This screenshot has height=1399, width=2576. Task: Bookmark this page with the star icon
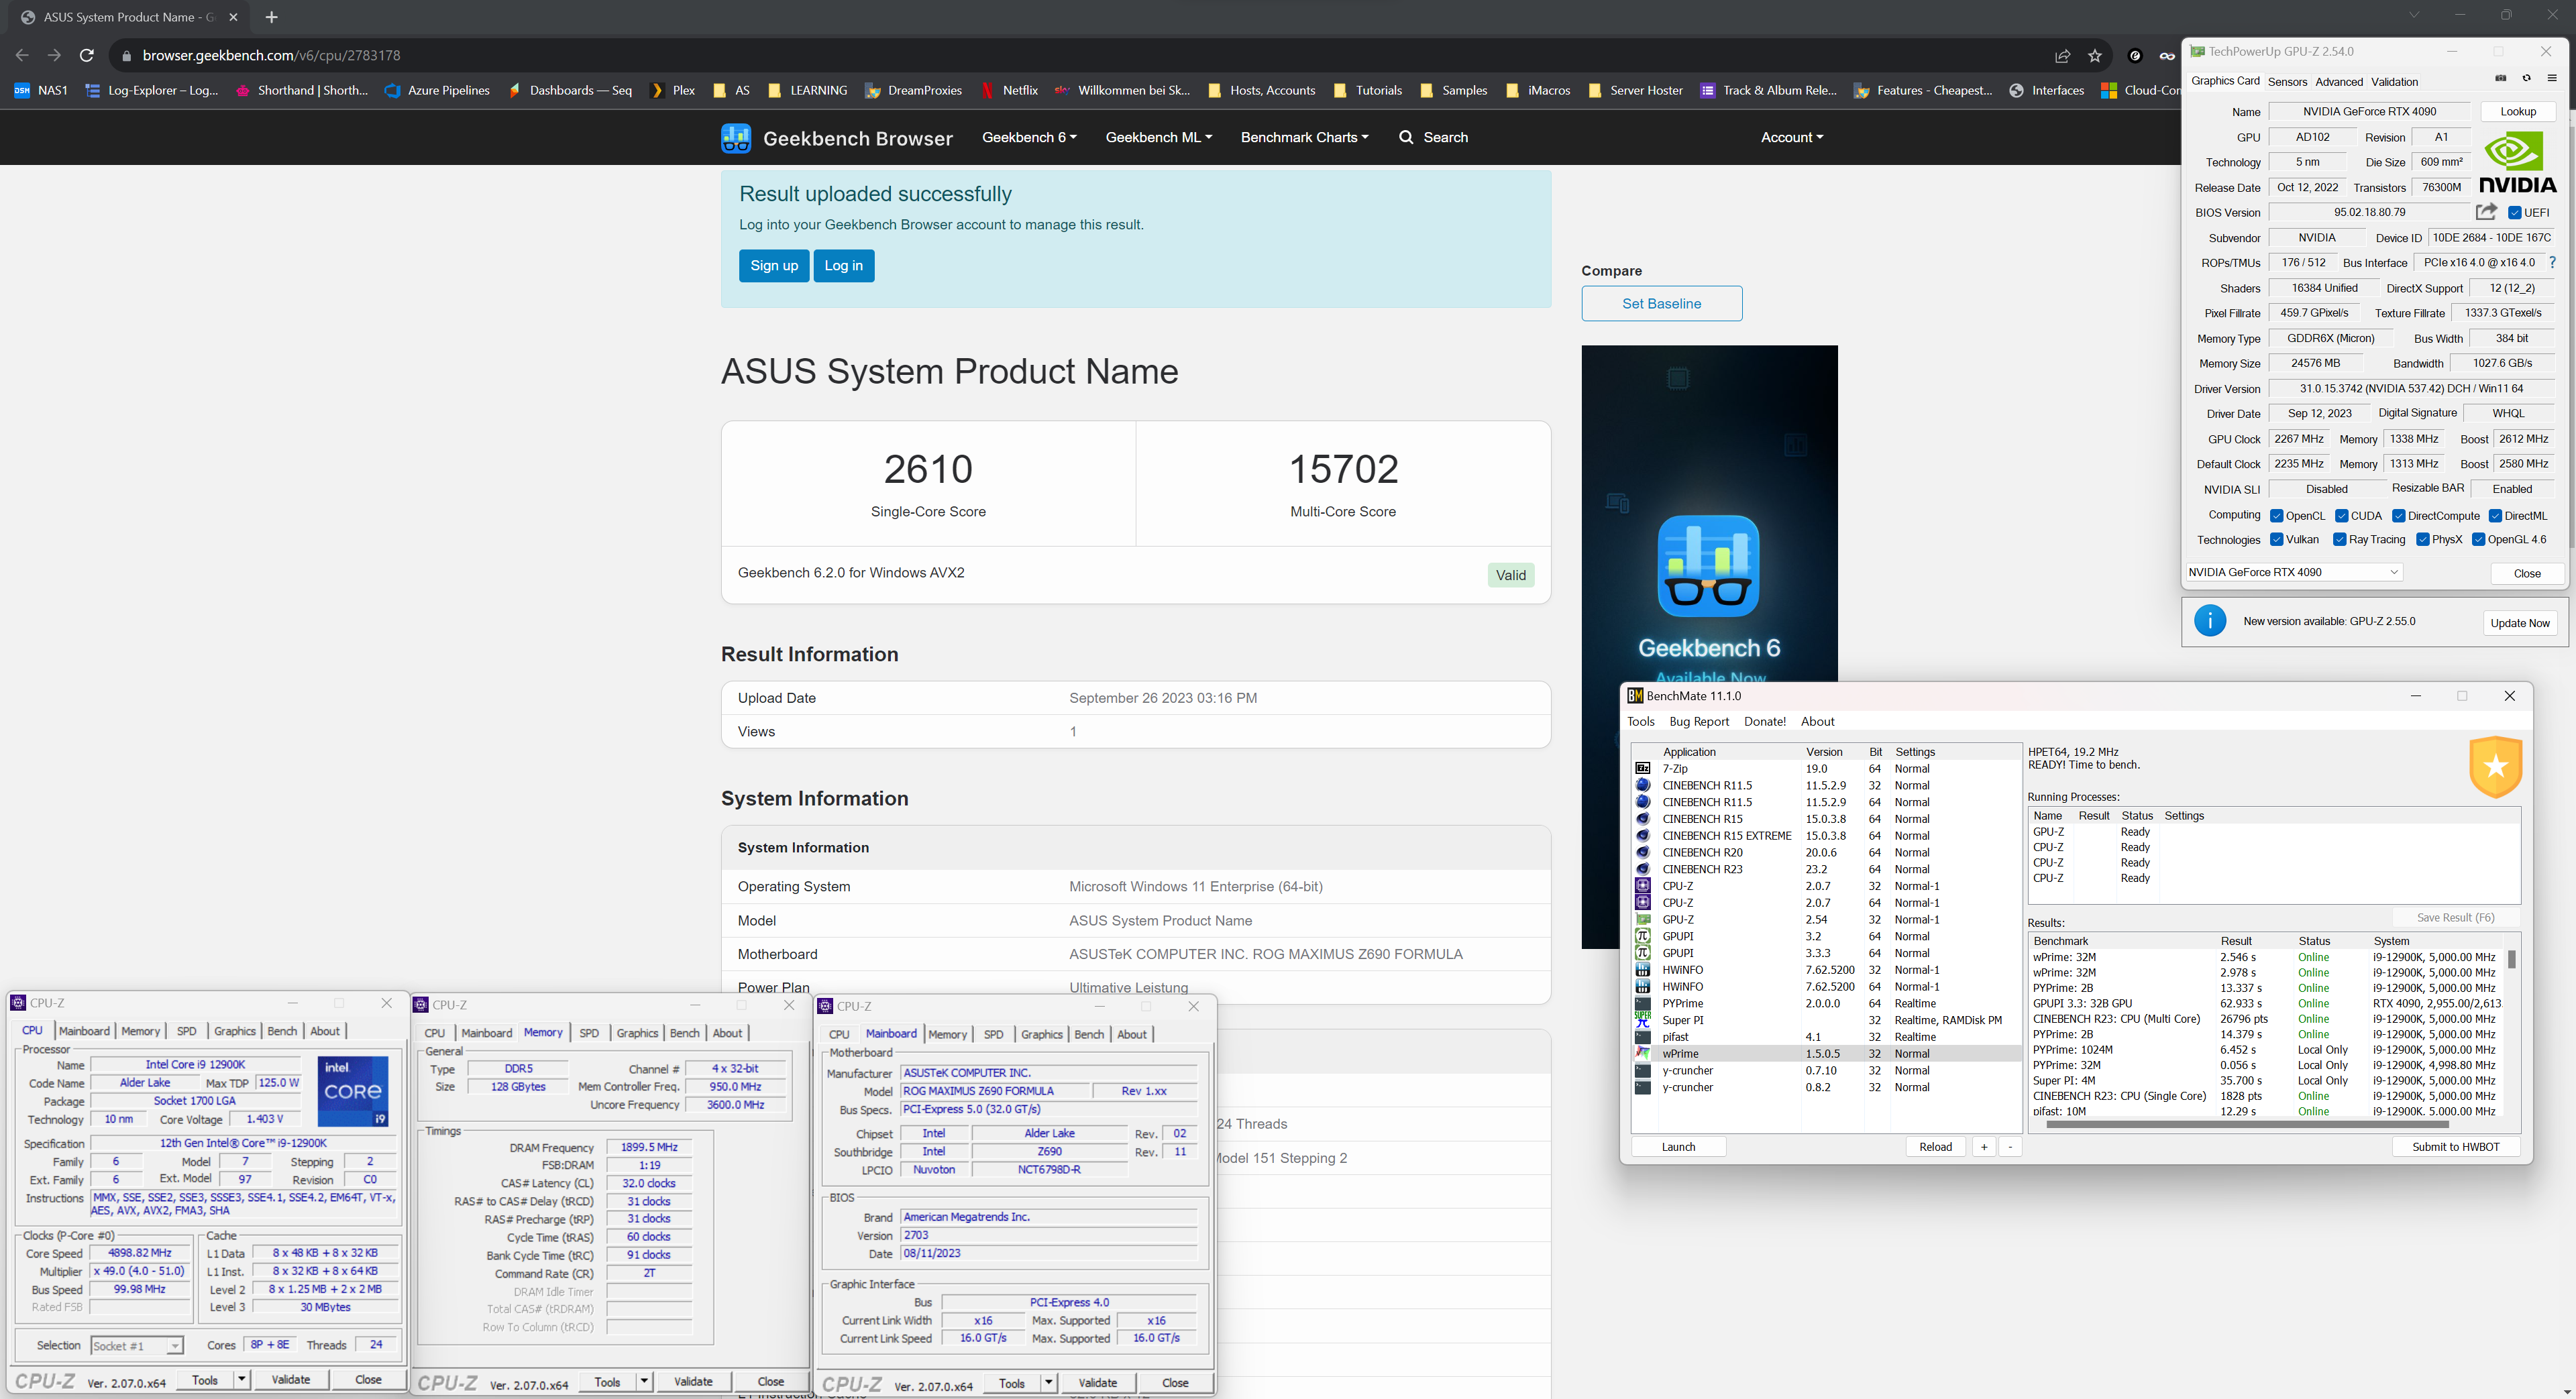(x=2095, y=56)
